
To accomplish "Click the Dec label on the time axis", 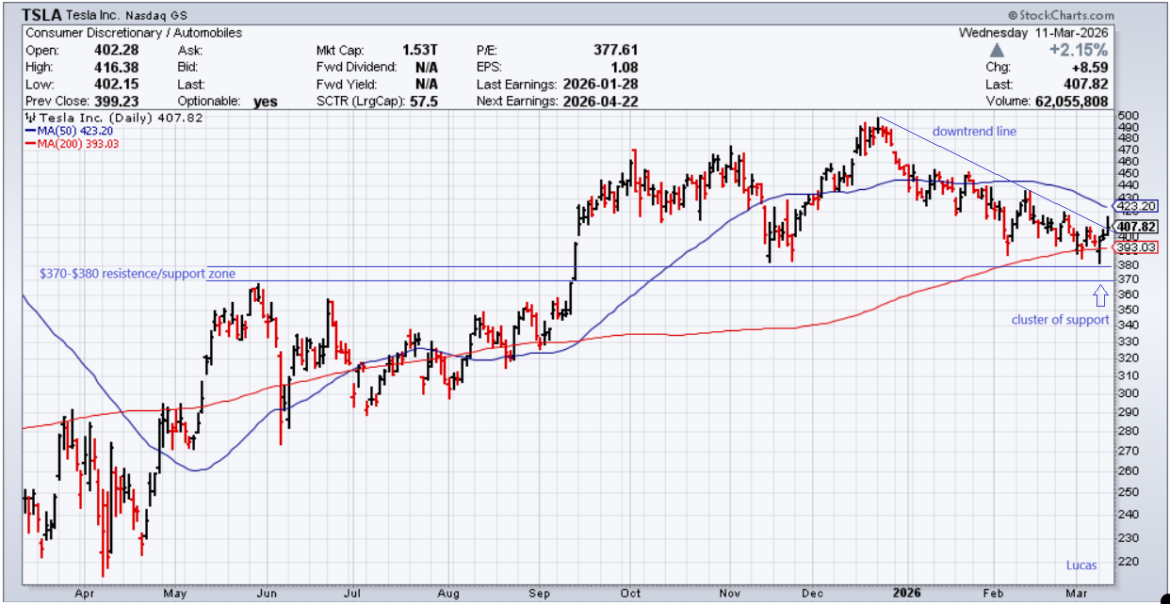I will (x=813, y=594).
